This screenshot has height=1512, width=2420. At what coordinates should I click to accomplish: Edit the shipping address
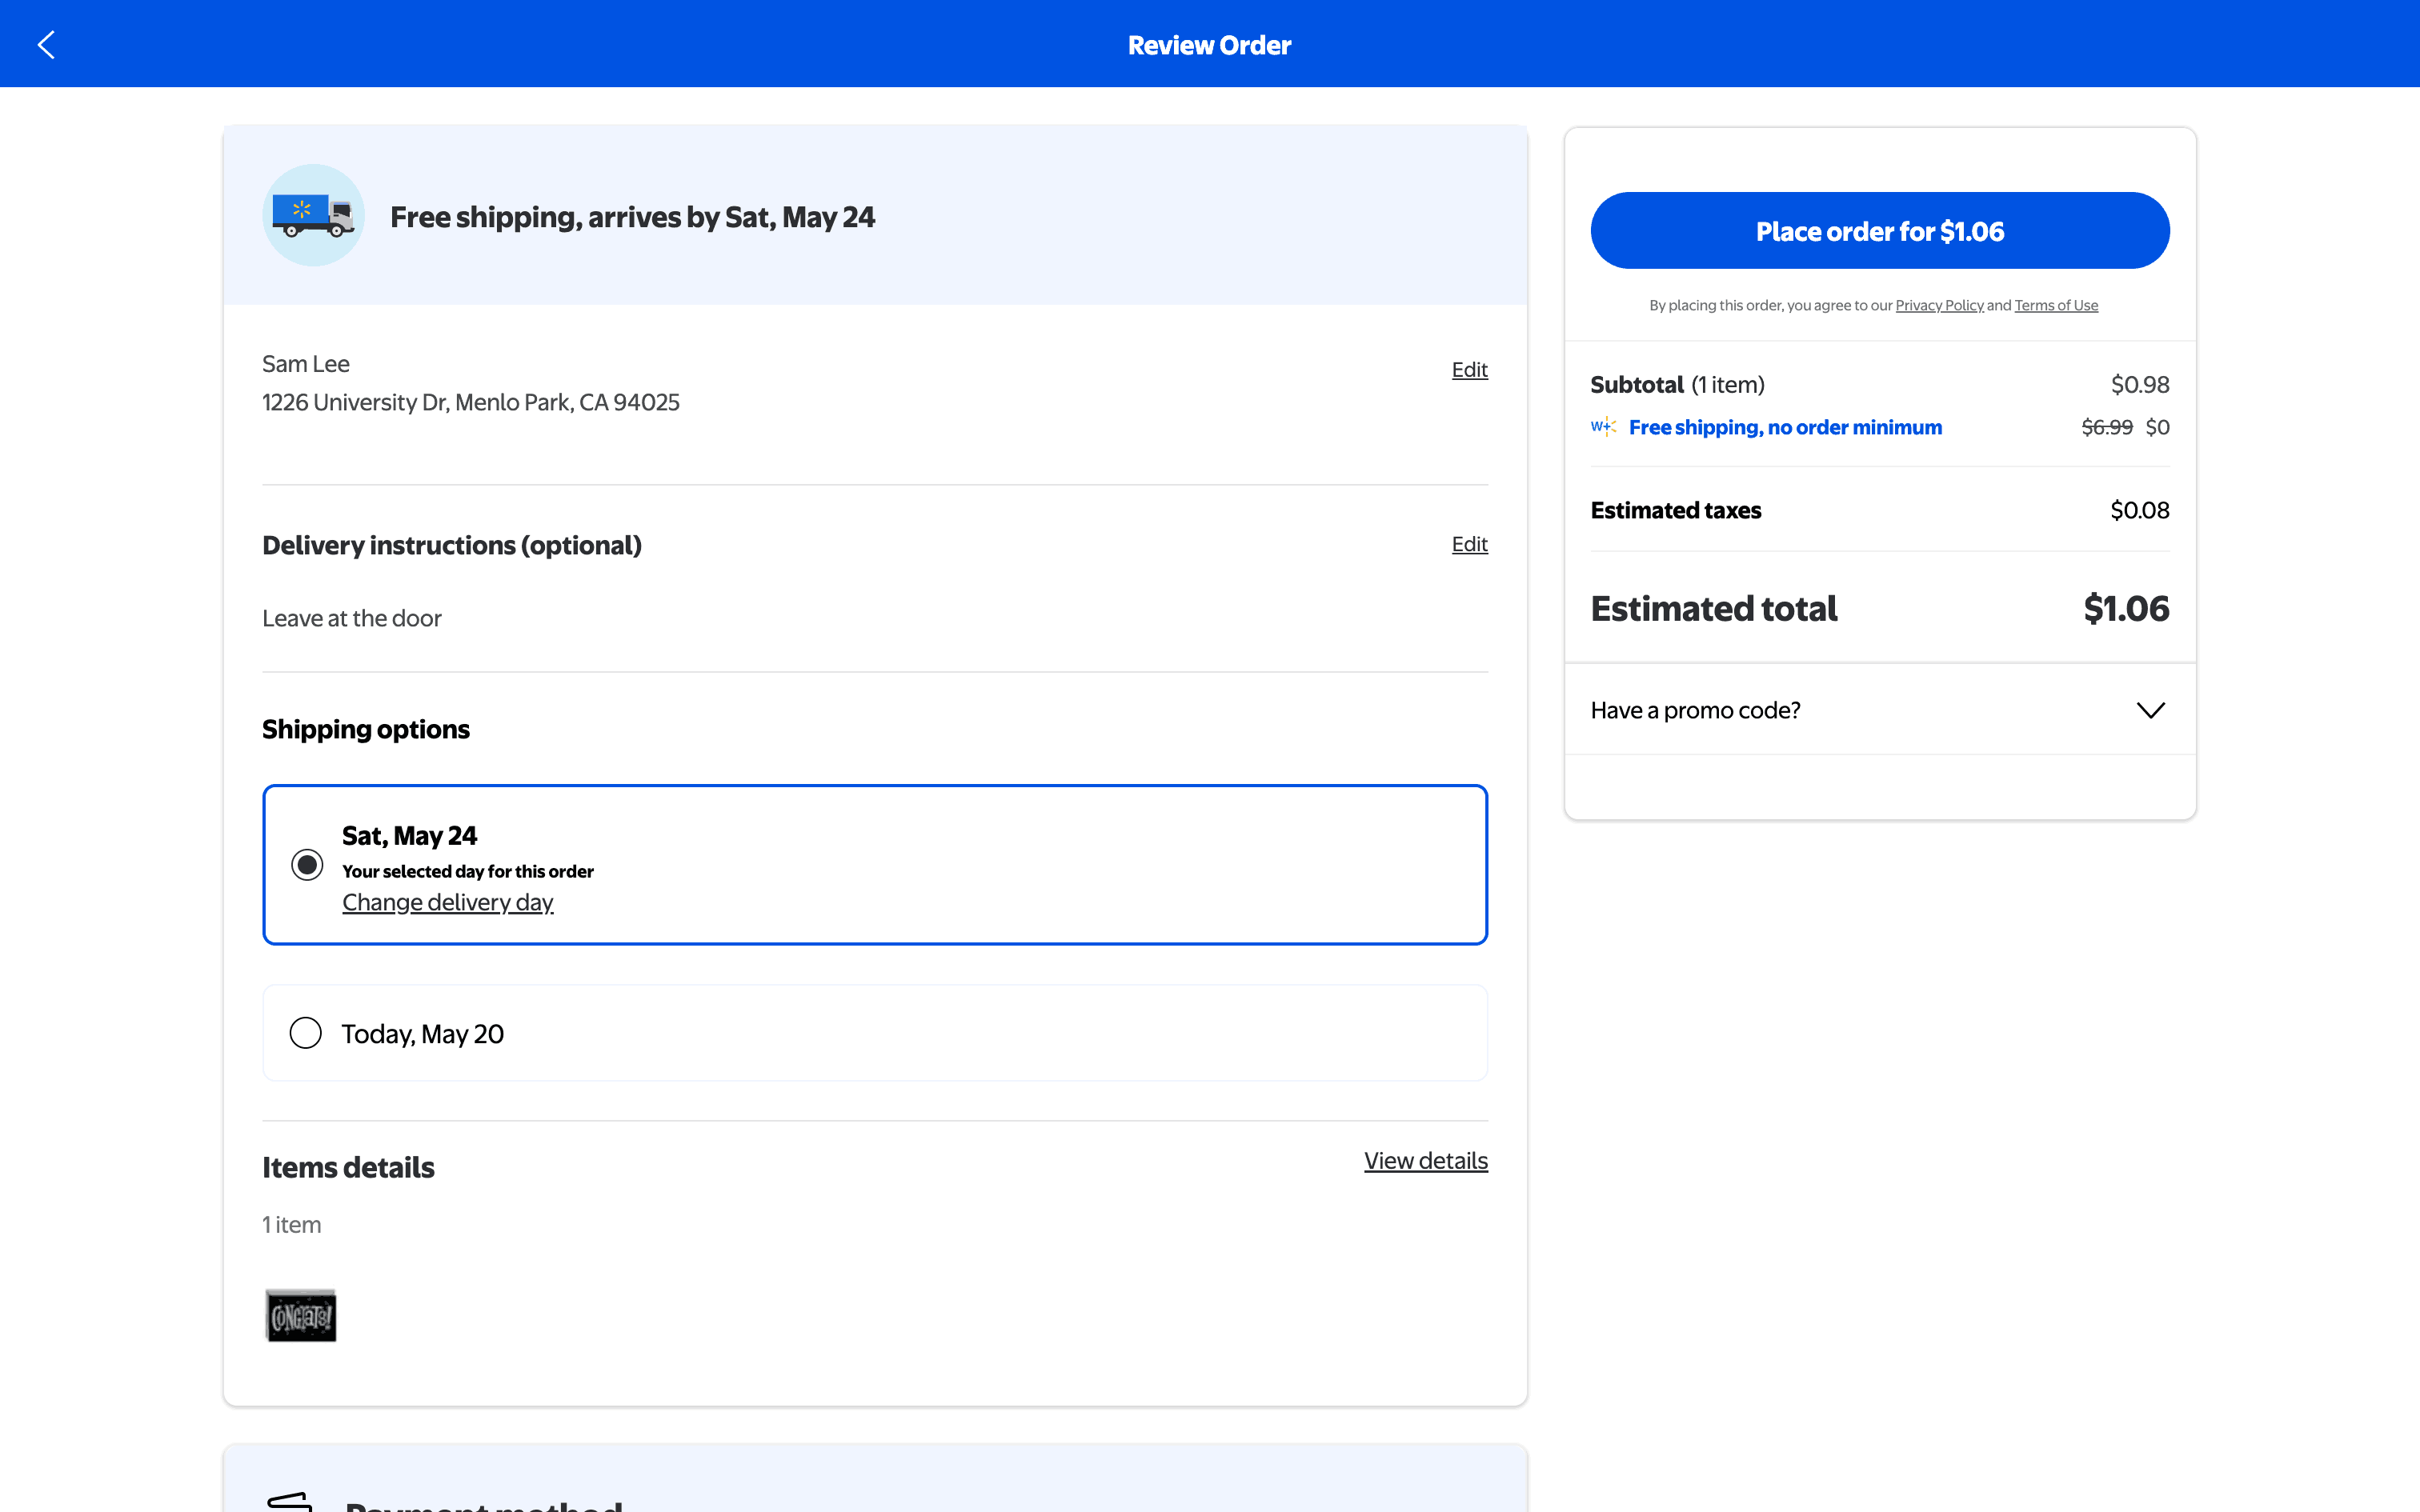(1469, 370)
